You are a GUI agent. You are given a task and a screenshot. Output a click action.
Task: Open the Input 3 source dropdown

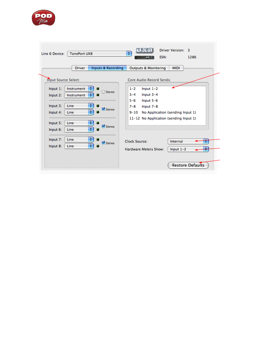pyautogui.click(x=79, y=106)
